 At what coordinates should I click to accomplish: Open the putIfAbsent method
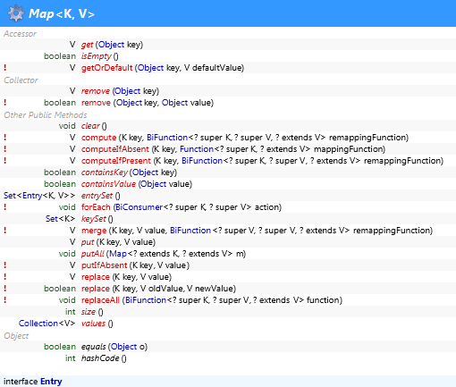(x=105, y=265)
